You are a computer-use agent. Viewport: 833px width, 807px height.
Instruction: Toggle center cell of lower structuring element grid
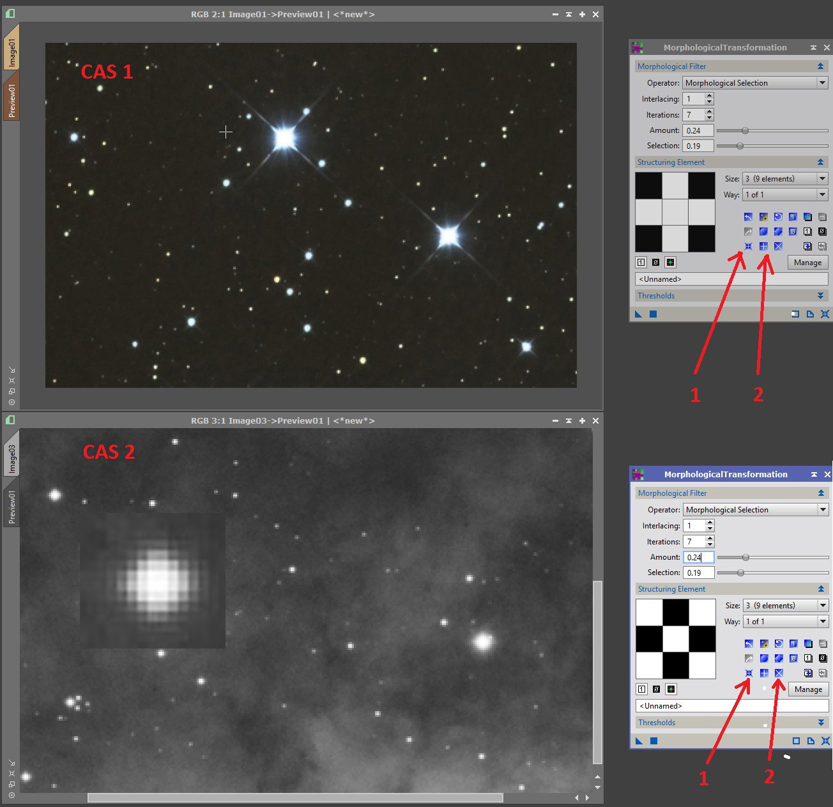pyautogui.click(x=676, y=639)
